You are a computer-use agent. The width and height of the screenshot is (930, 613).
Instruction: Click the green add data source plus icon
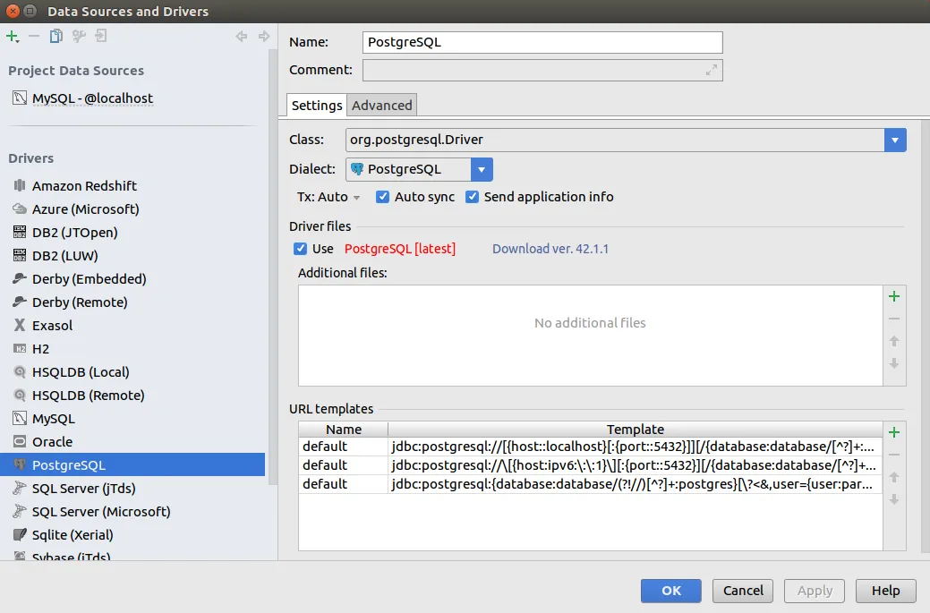click(x=12, y=36)
